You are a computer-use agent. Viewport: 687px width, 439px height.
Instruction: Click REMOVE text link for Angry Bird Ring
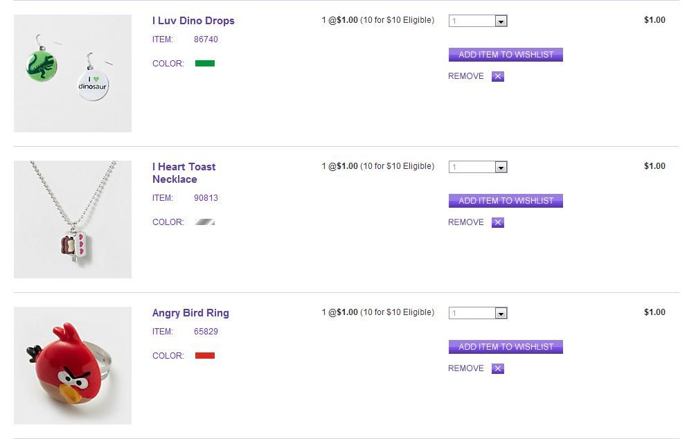point(466,368)
